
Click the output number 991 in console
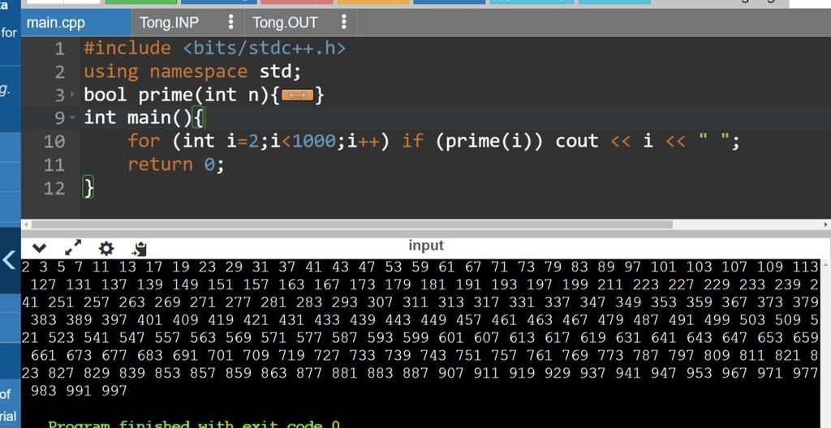pyautogui.click(x=79, y=391)
